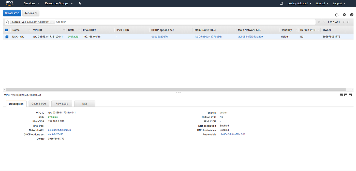
Task: Click the pinned services star icon
Action: tap(80, 3)
